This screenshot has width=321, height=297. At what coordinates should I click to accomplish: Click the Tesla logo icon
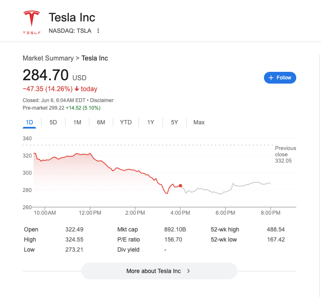point(31,22)
